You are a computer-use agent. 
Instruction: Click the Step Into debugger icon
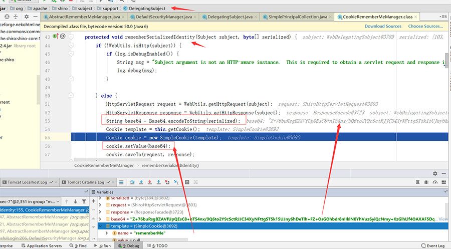click(141, 182)
